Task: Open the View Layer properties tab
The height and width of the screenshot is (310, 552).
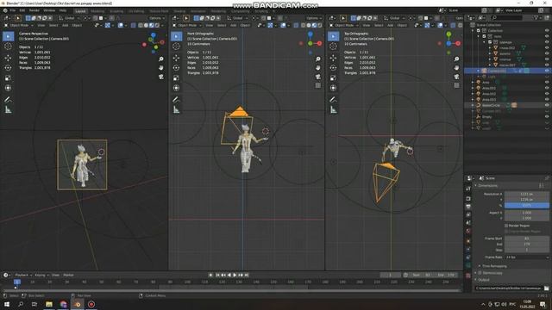Action: [468, 214]
